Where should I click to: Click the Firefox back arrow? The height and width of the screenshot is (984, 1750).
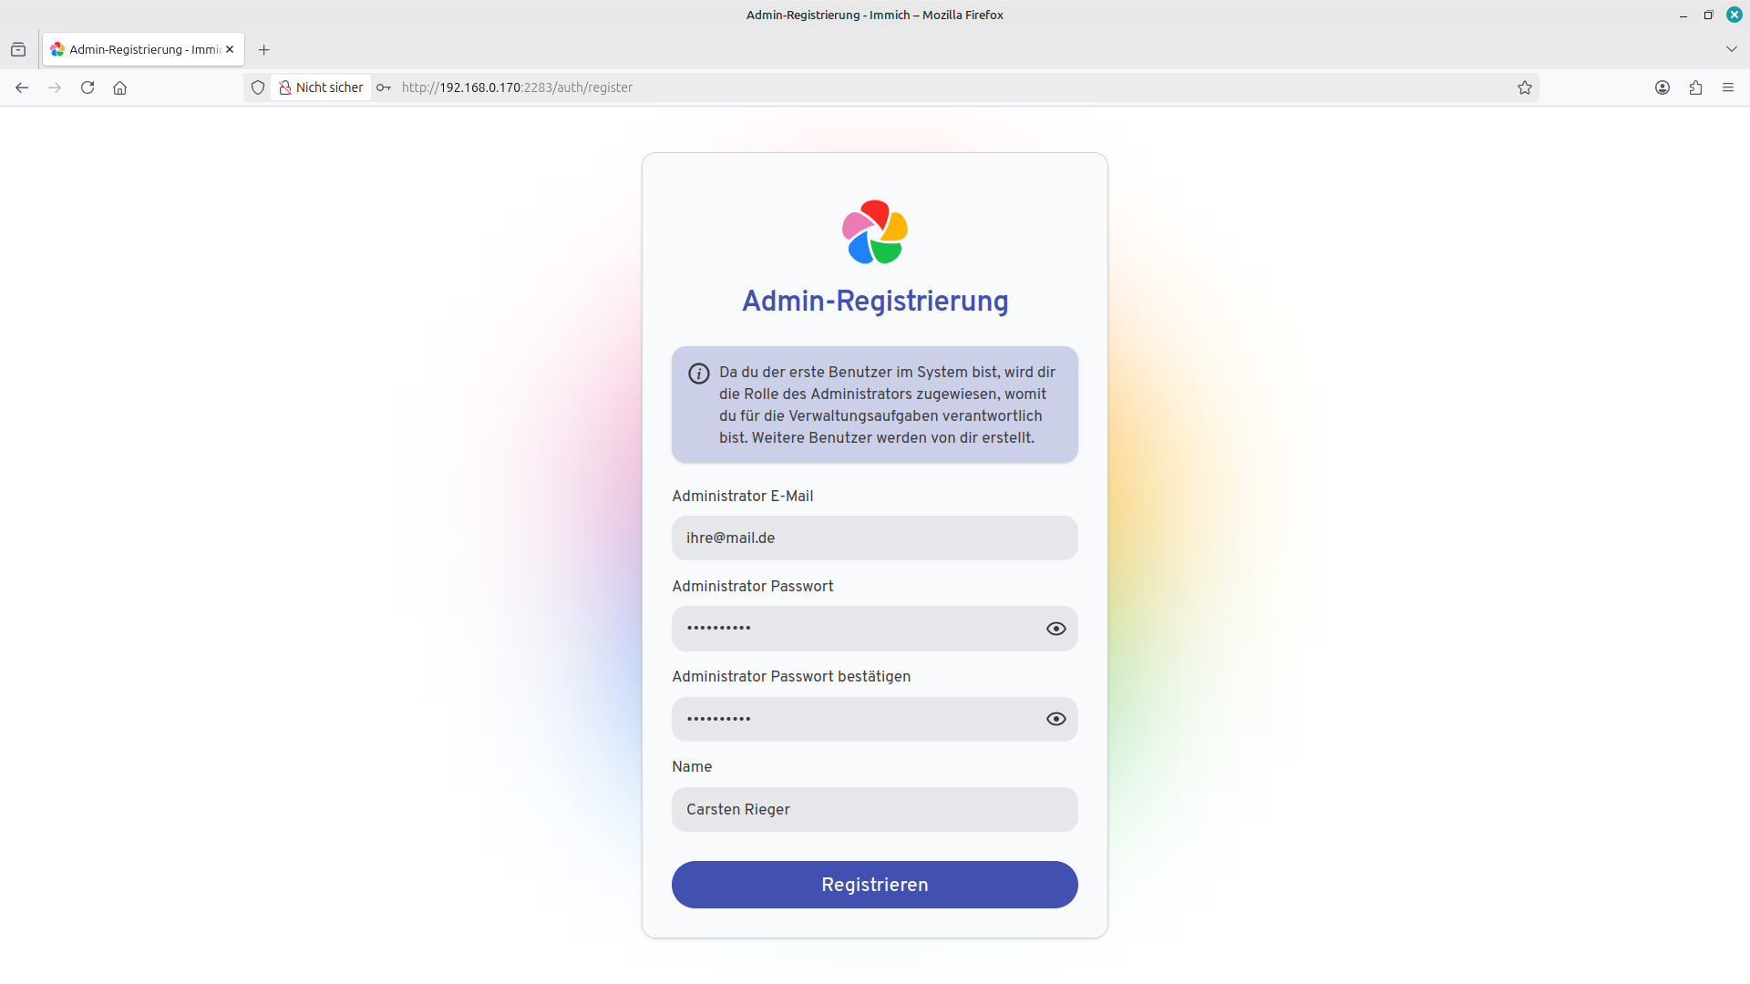(22, 87)
